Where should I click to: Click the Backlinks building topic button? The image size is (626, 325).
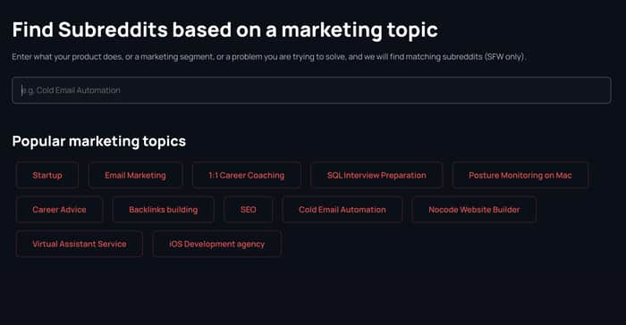(164, 209)
